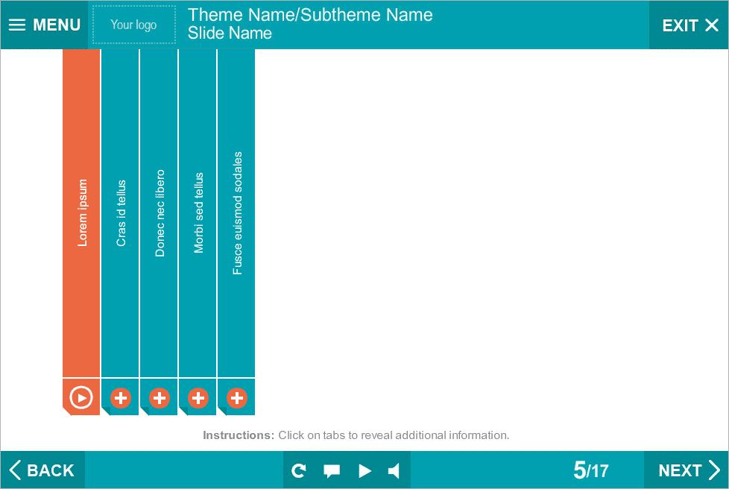This screenshot has height=489, width=729.
Task: Switch to Donec nec libero tab
Action: pos(159,212)
